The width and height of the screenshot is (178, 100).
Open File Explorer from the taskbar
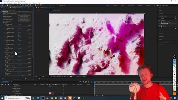pos(56,98)
